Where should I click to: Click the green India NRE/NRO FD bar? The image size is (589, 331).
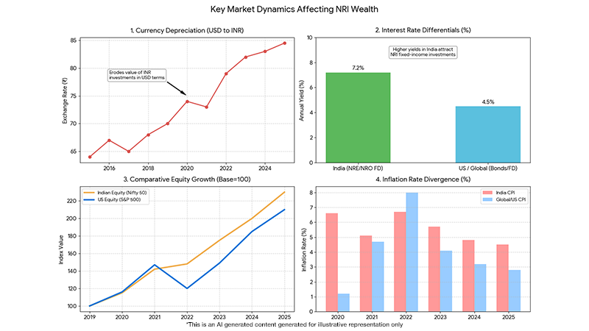[358, 118]
